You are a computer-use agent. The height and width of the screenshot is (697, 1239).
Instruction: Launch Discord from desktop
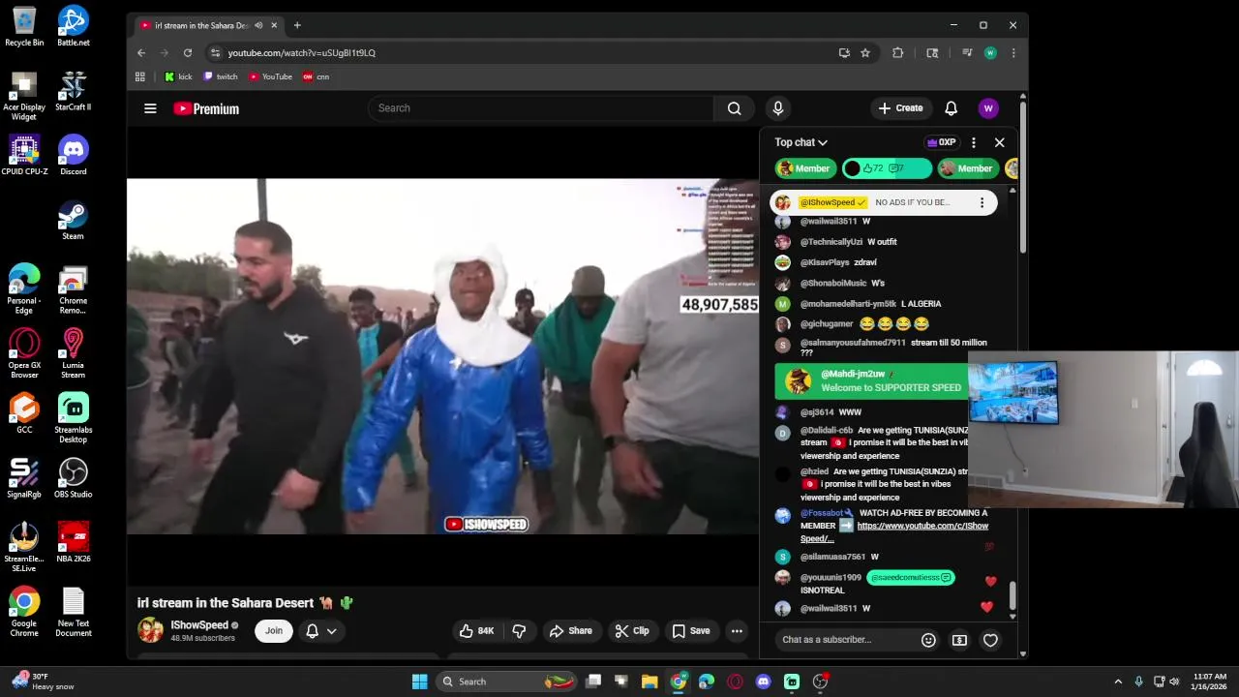(x=74, y=155)
